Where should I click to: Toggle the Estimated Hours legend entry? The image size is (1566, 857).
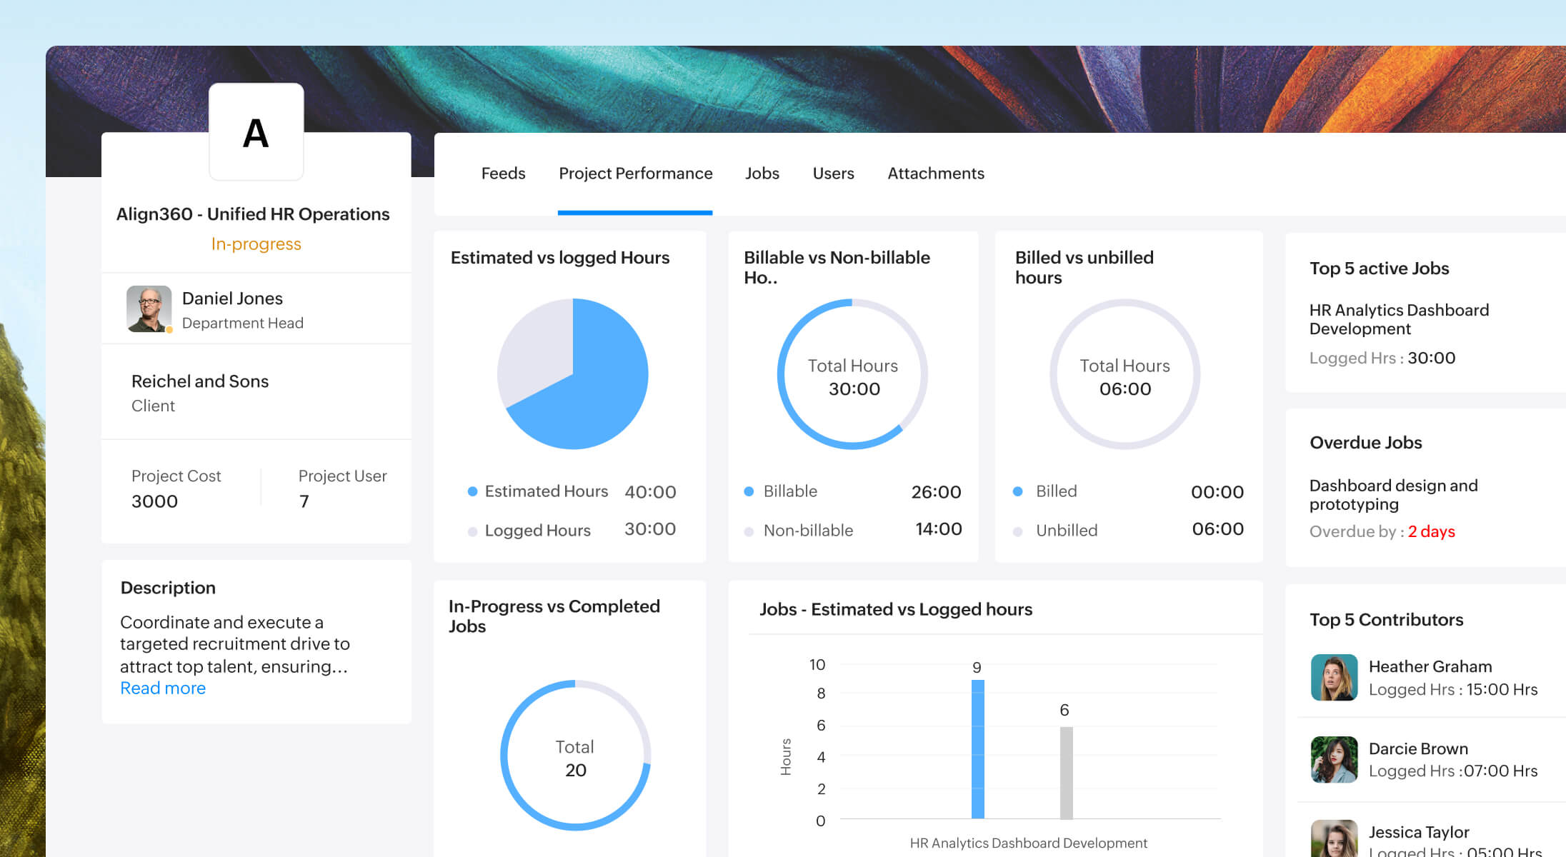(x=546, y=491)
